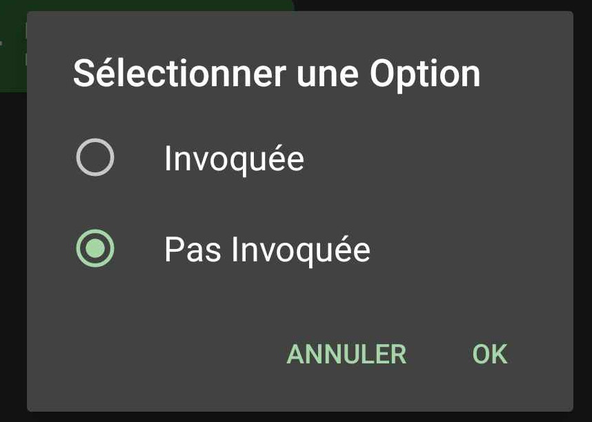Viewport: 592px width, 422px height.
Task: Select the Pas Invoquée radio button
Action: pyautogui.click(x=95, y=248)
